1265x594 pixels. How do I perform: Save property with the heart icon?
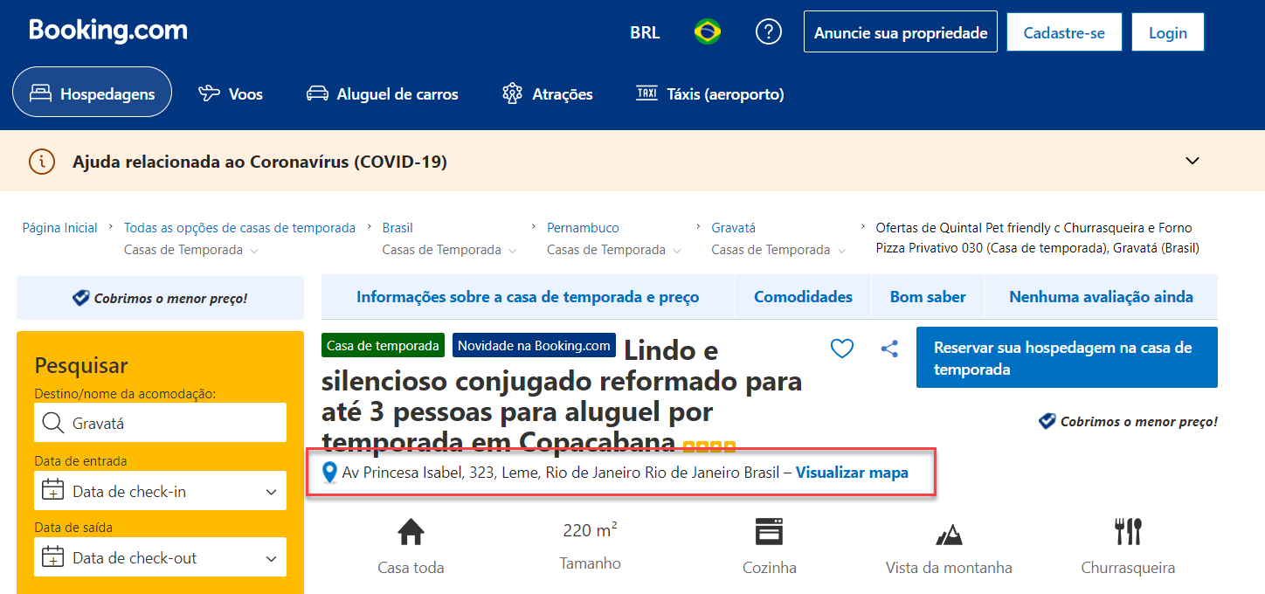coord(841,349)
